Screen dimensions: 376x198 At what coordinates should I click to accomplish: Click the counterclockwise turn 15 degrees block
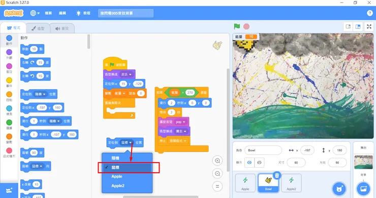click(x=36, y=76)
